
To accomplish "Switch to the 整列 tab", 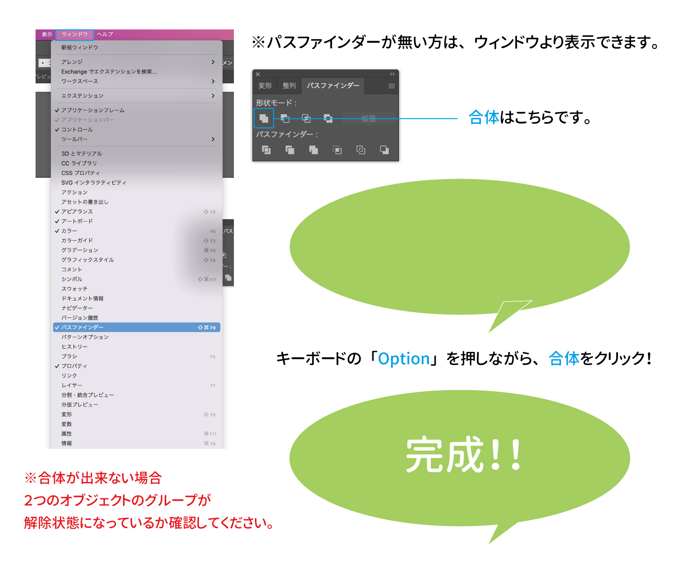I will (289, 86).
